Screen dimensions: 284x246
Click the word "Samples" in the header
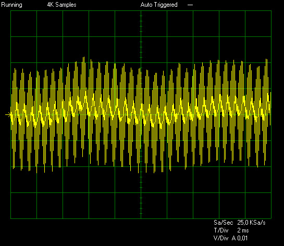pyautogui.click(x=66, y=5)
